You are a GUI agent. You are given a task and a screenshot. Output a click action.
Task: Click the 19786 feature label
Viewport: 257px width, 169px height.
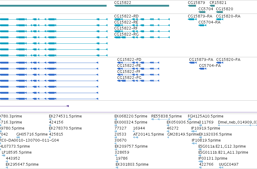122,158
